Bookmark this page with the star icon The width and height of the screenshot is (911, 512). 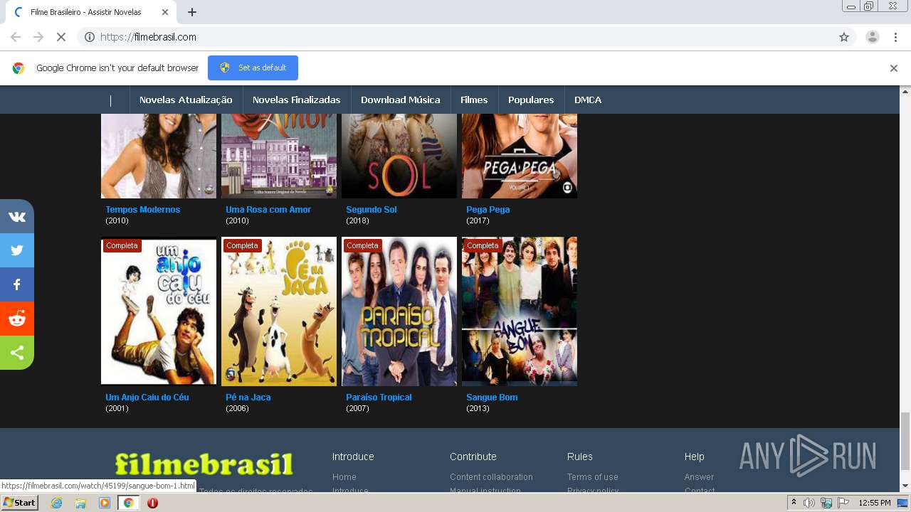coord(844,37)
